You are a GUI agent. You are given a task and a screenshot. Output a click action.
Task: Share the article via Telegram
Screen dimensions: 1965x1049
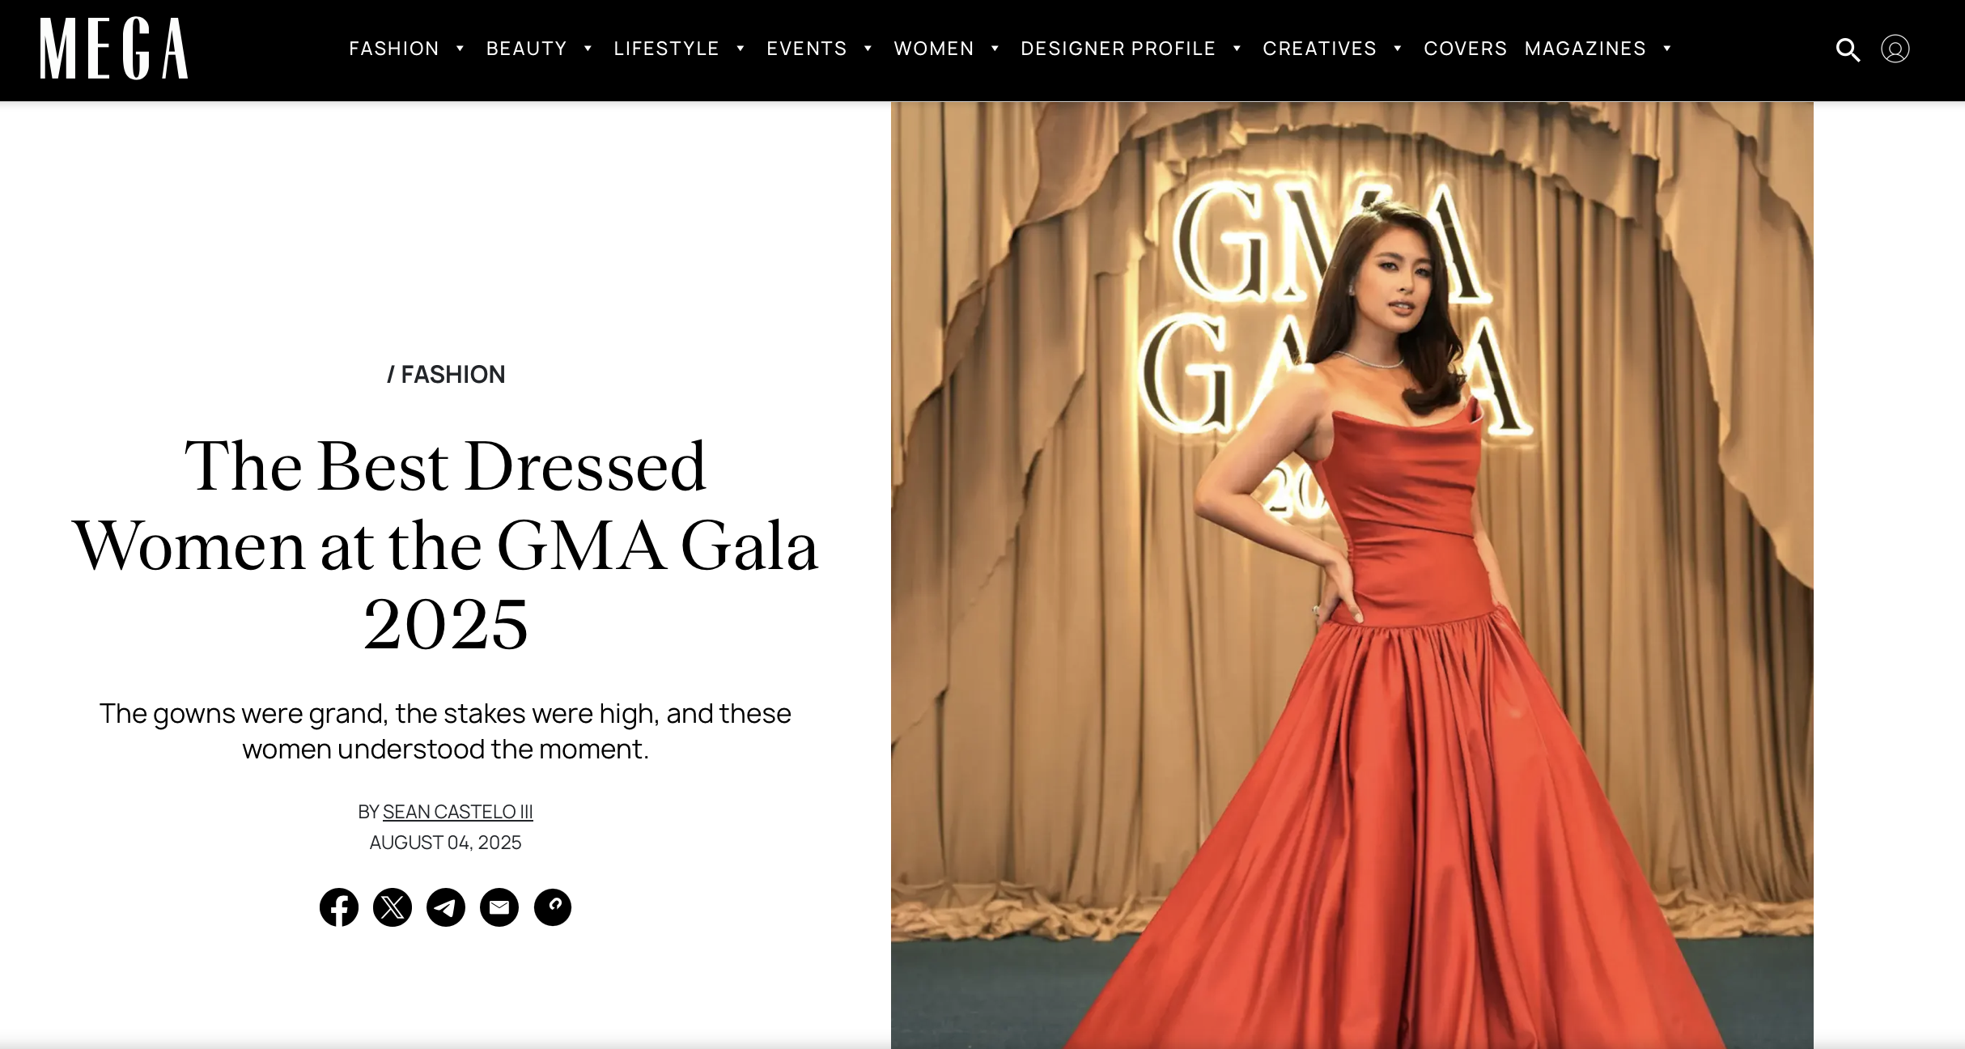pos(446,907)
